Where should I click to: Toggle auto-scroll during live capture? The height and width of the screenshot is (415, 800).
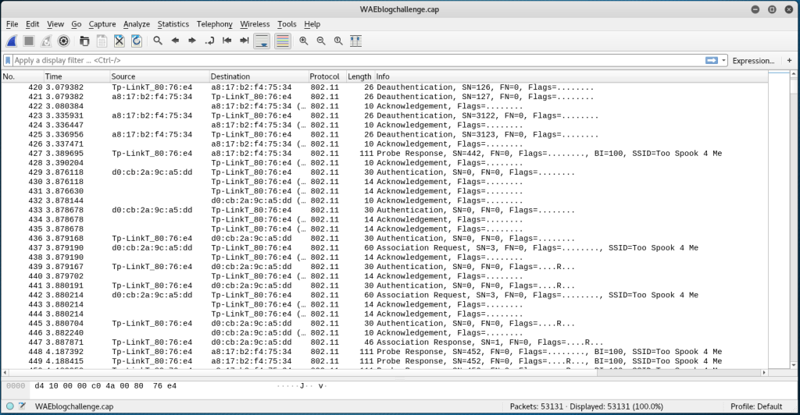pyautogui.click(x=262, y=41)
